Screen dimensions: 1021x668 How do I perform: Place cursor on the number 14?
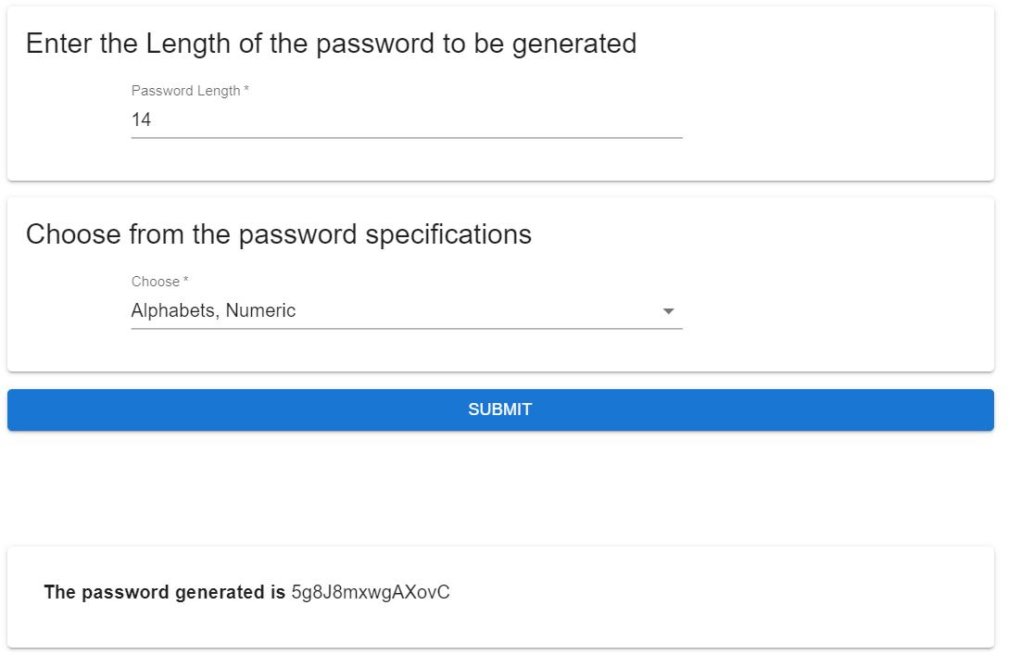(x=141, y=120)
